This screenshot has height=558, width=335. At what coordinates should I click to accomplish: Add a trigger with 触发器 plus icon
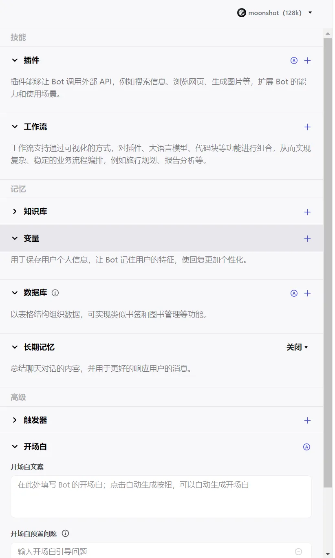click(x=308, y=420)
